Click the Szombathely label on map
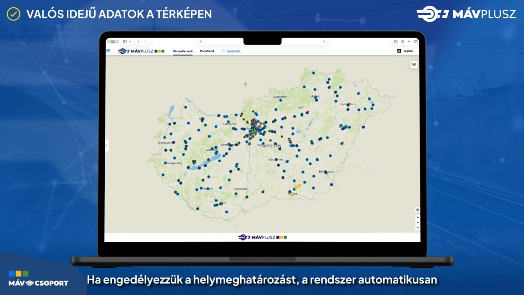Image resolution: width=524 pixels, height=295 pixels. [x=166, y=143]
